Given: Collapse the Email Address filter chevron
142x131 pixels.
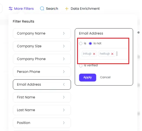Looking at the screenshot, I should pos(64,85).
